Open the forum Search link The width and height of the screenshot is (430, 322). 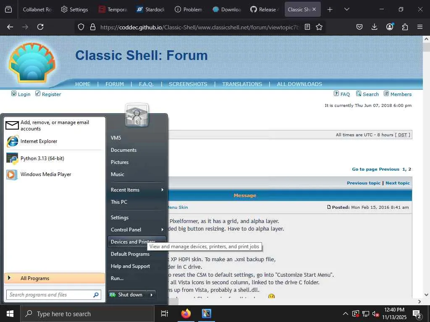pyautogui.click(x=370, y=94)
